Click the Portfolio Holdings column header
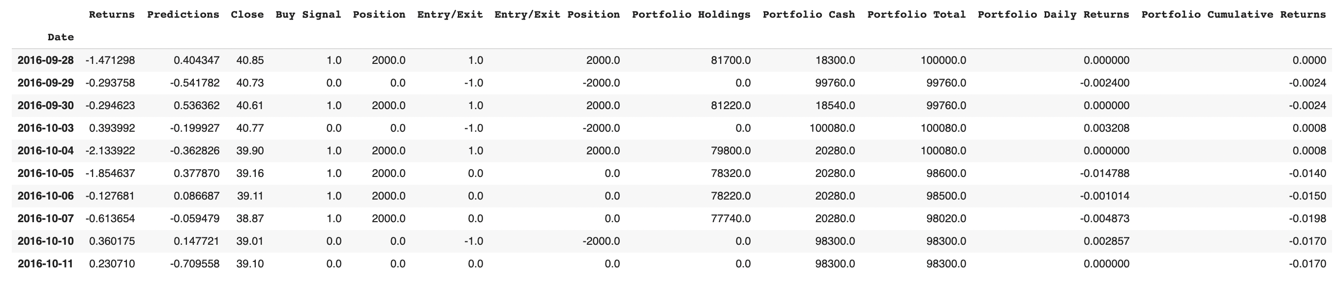The image size is (1334, 290). pos(691,15)
